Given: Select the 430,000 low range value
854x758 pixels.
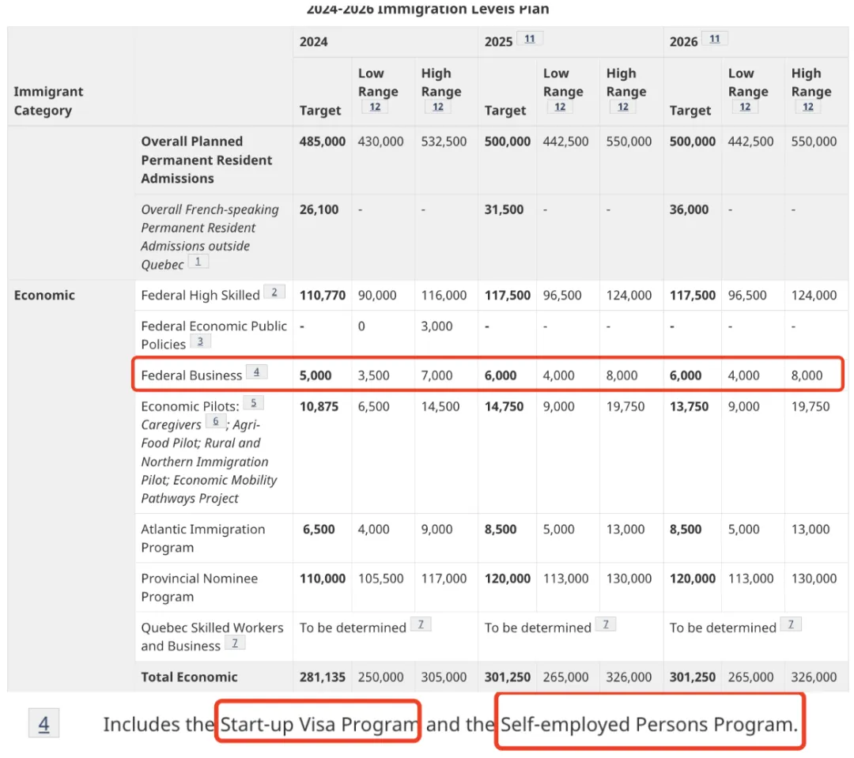Looking at the screenshot, I should pos(380,141).
